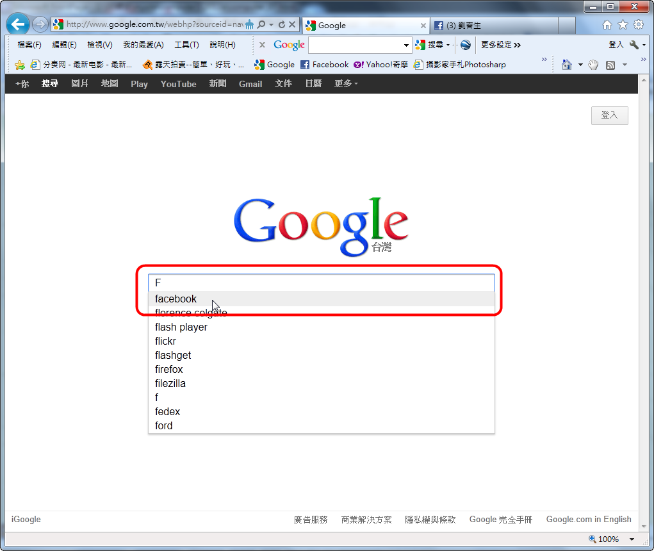Open the feeds icon dropdown arrow
This screenshot has height=551, width=654.
pyautogui.click(x=625, y=65)
